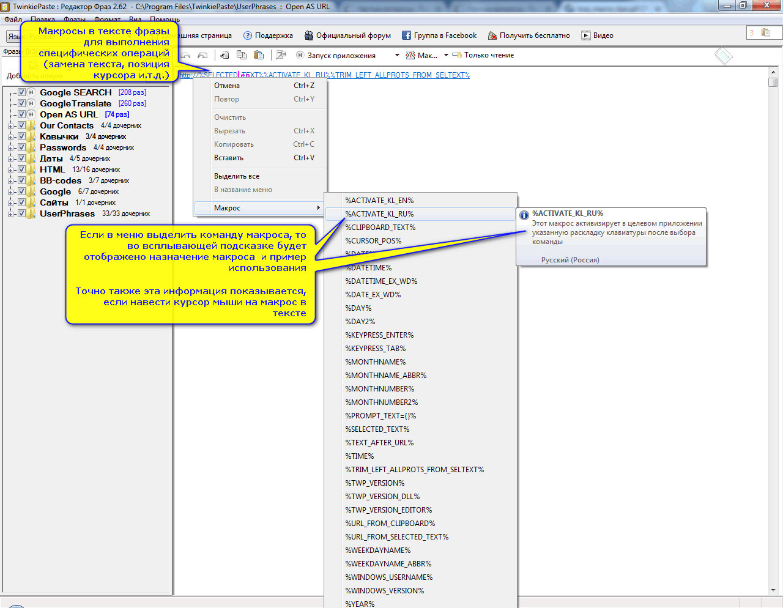Expand the HTML tree node
The height and width of the screenshot is (608, 783).
(x=10, y=170)
